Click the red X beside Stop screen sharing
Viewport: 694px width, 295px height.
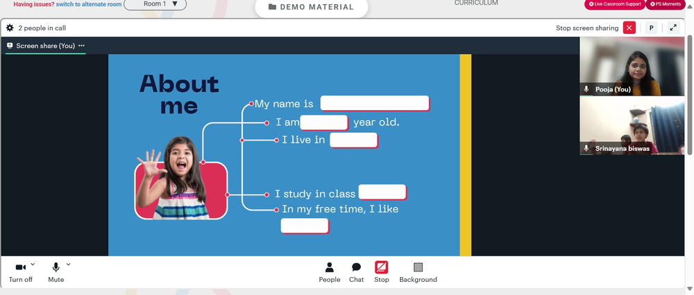point(629,28)
